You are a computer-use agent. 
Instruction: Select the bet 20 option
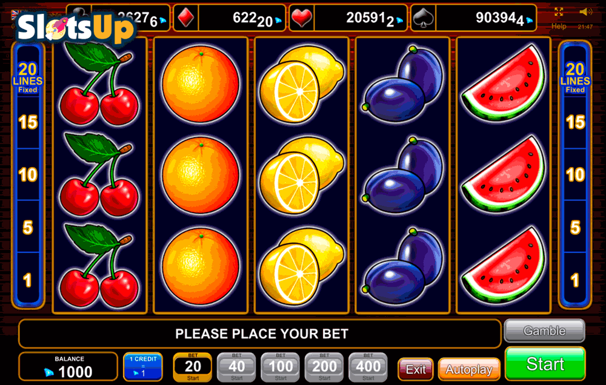(x=193, y=367)
